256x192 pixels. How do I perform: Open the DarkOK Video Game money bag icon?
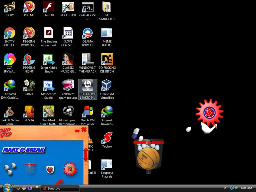[10, 115]
